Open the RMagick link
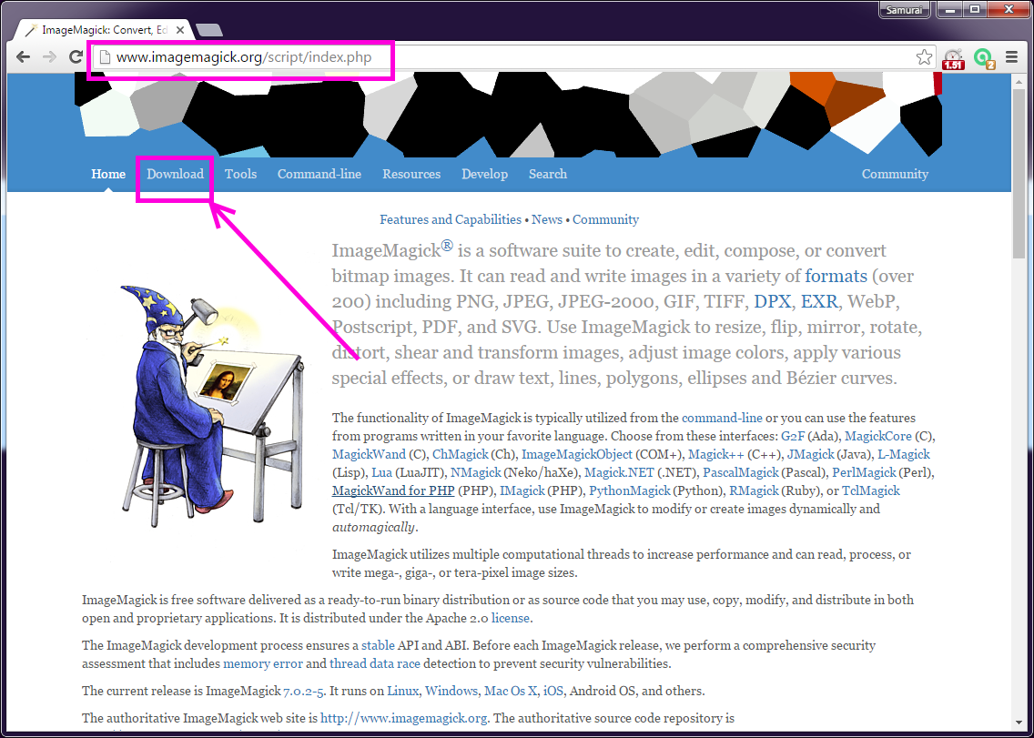This screenshot has height=738, width=1034. (x=754, y=490)
